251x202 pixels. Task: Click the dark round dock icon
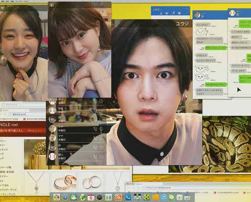click(100, 197)
